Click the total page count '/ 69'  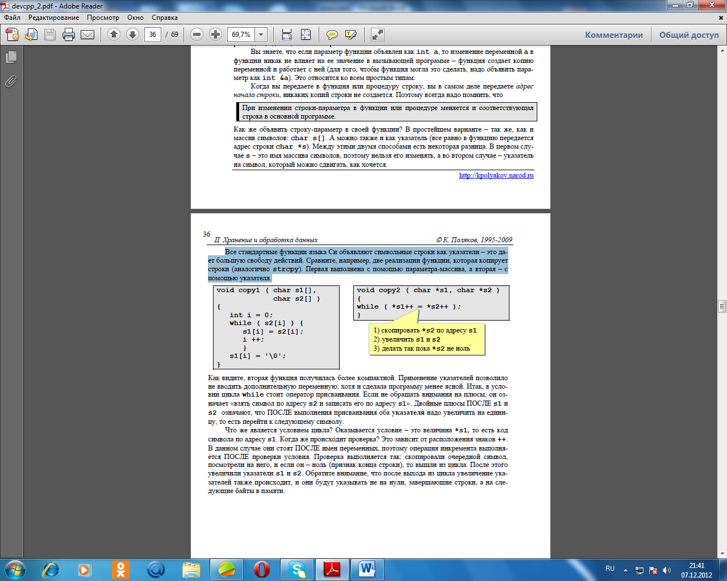coord(172,35)
